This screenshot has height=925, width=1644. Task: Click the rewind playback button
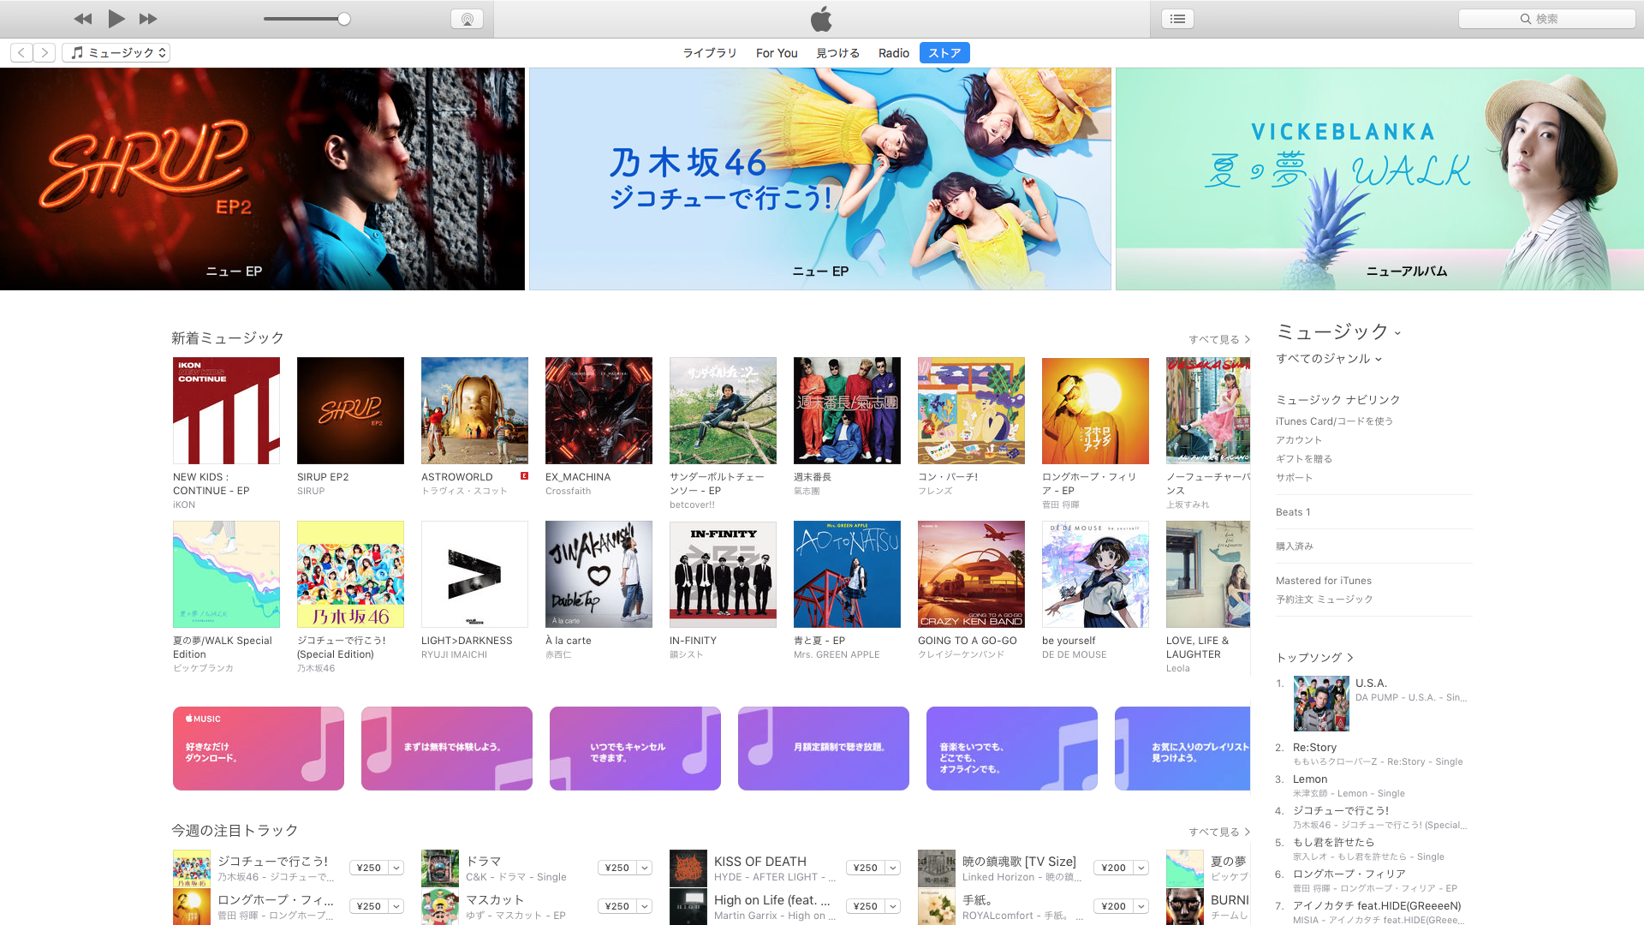(x=82, y=19)
